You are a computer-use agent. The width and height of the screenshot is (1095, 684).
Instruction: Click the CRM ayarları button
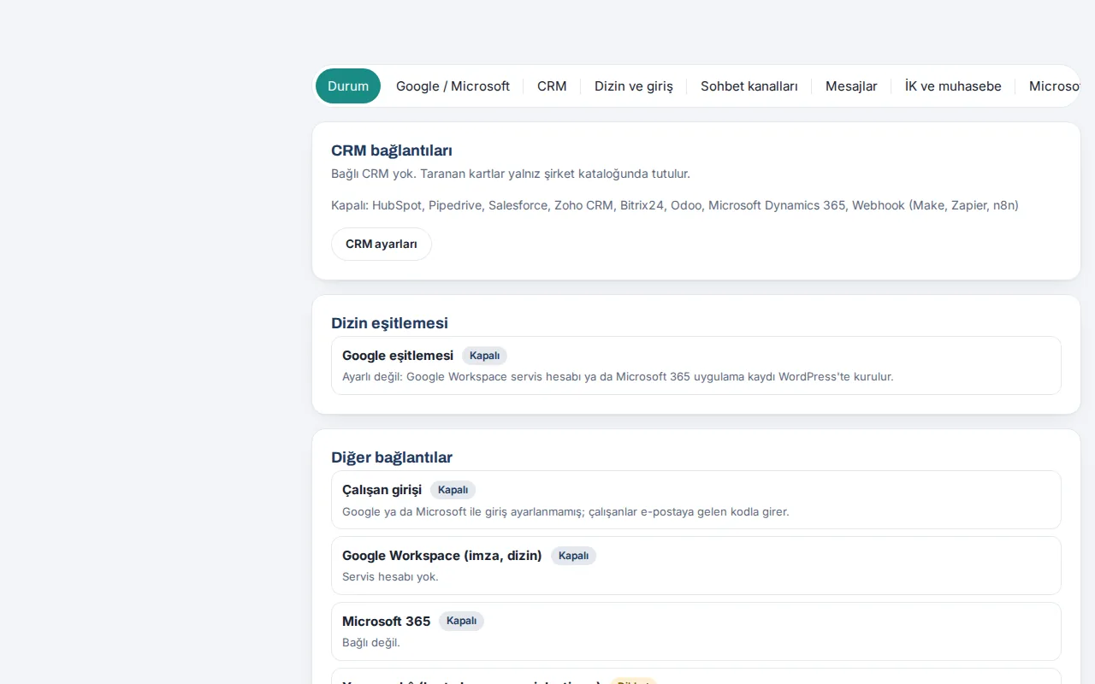tap(382, 244)
